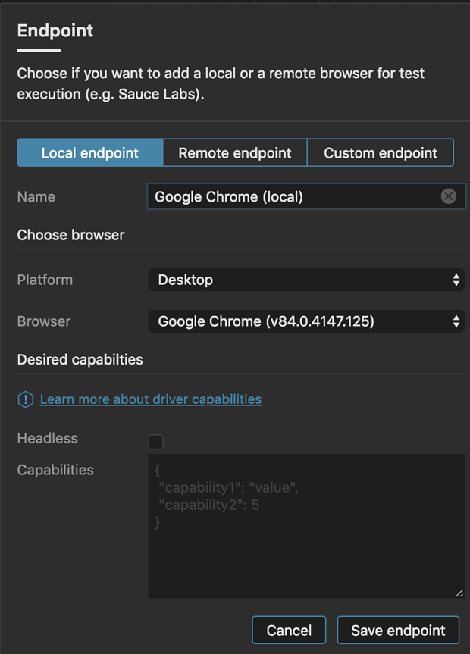Open the Platform dropdown showing Desktop
470x654 pixels.
click(306, 280)
